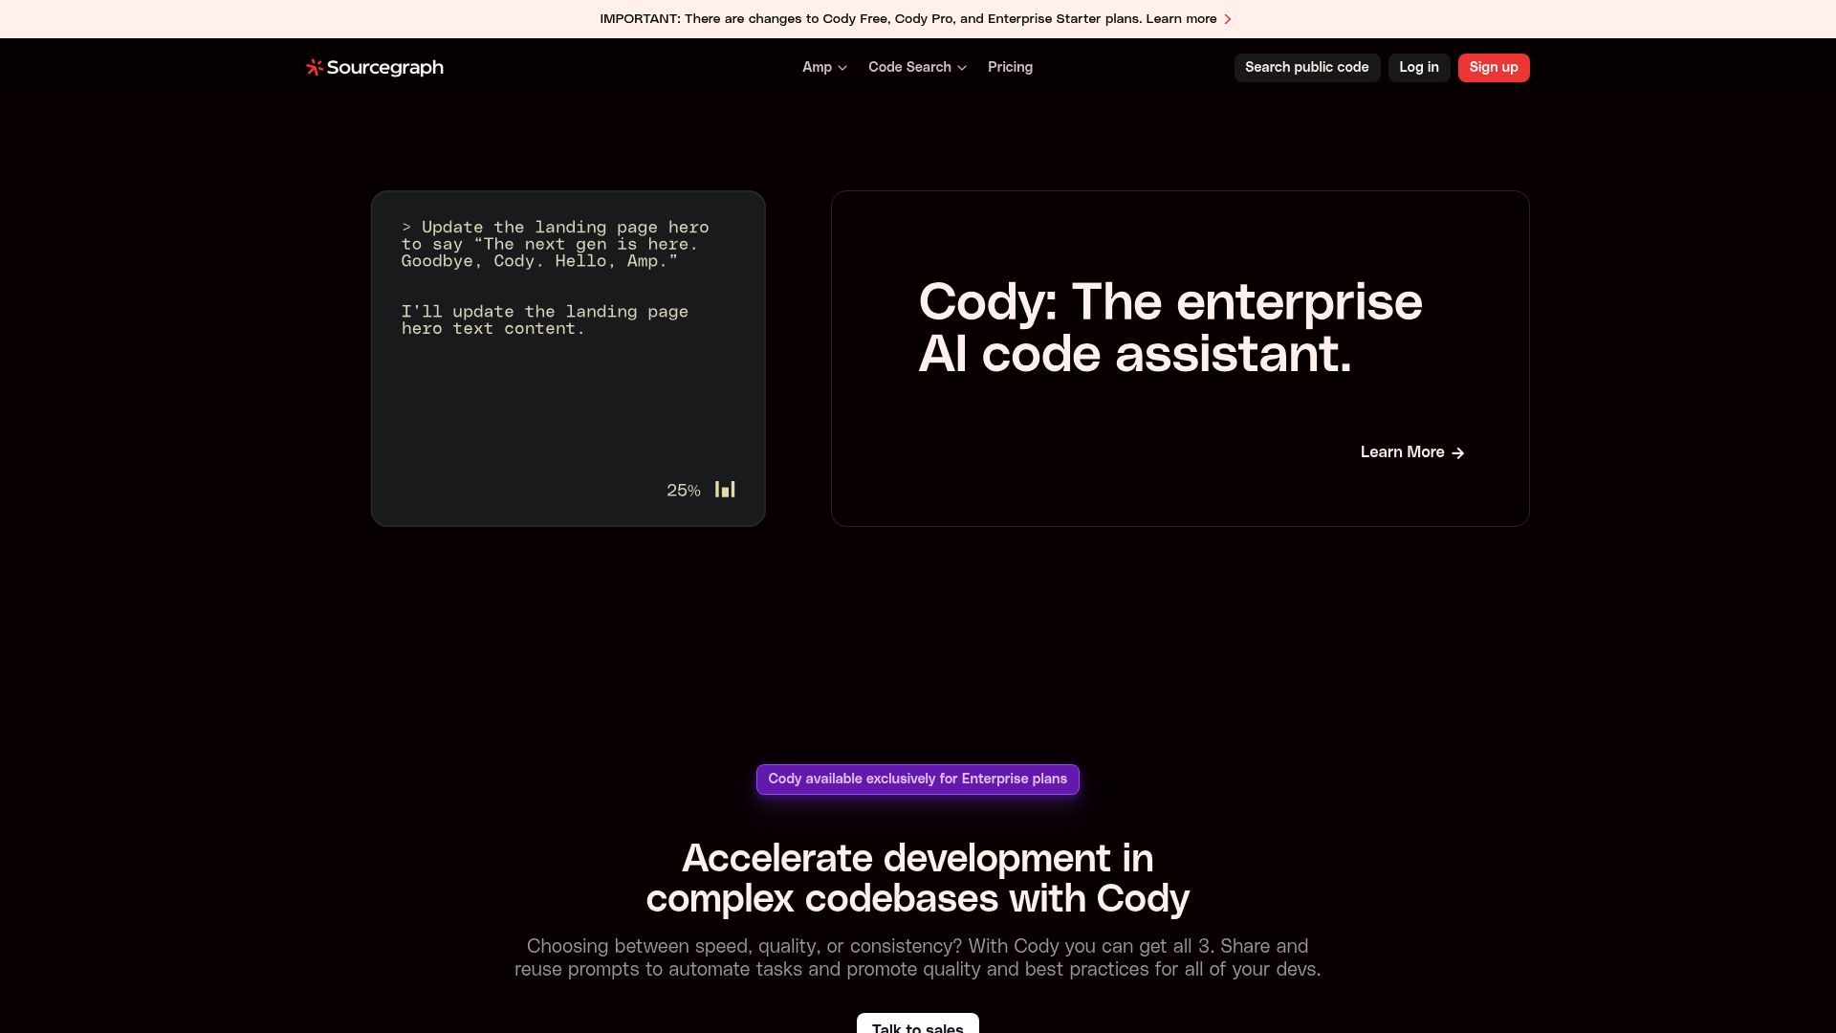Click the "Choosing between speed, quality" paragraph
Screen dimensions: 1836x1033
[917, 957]
